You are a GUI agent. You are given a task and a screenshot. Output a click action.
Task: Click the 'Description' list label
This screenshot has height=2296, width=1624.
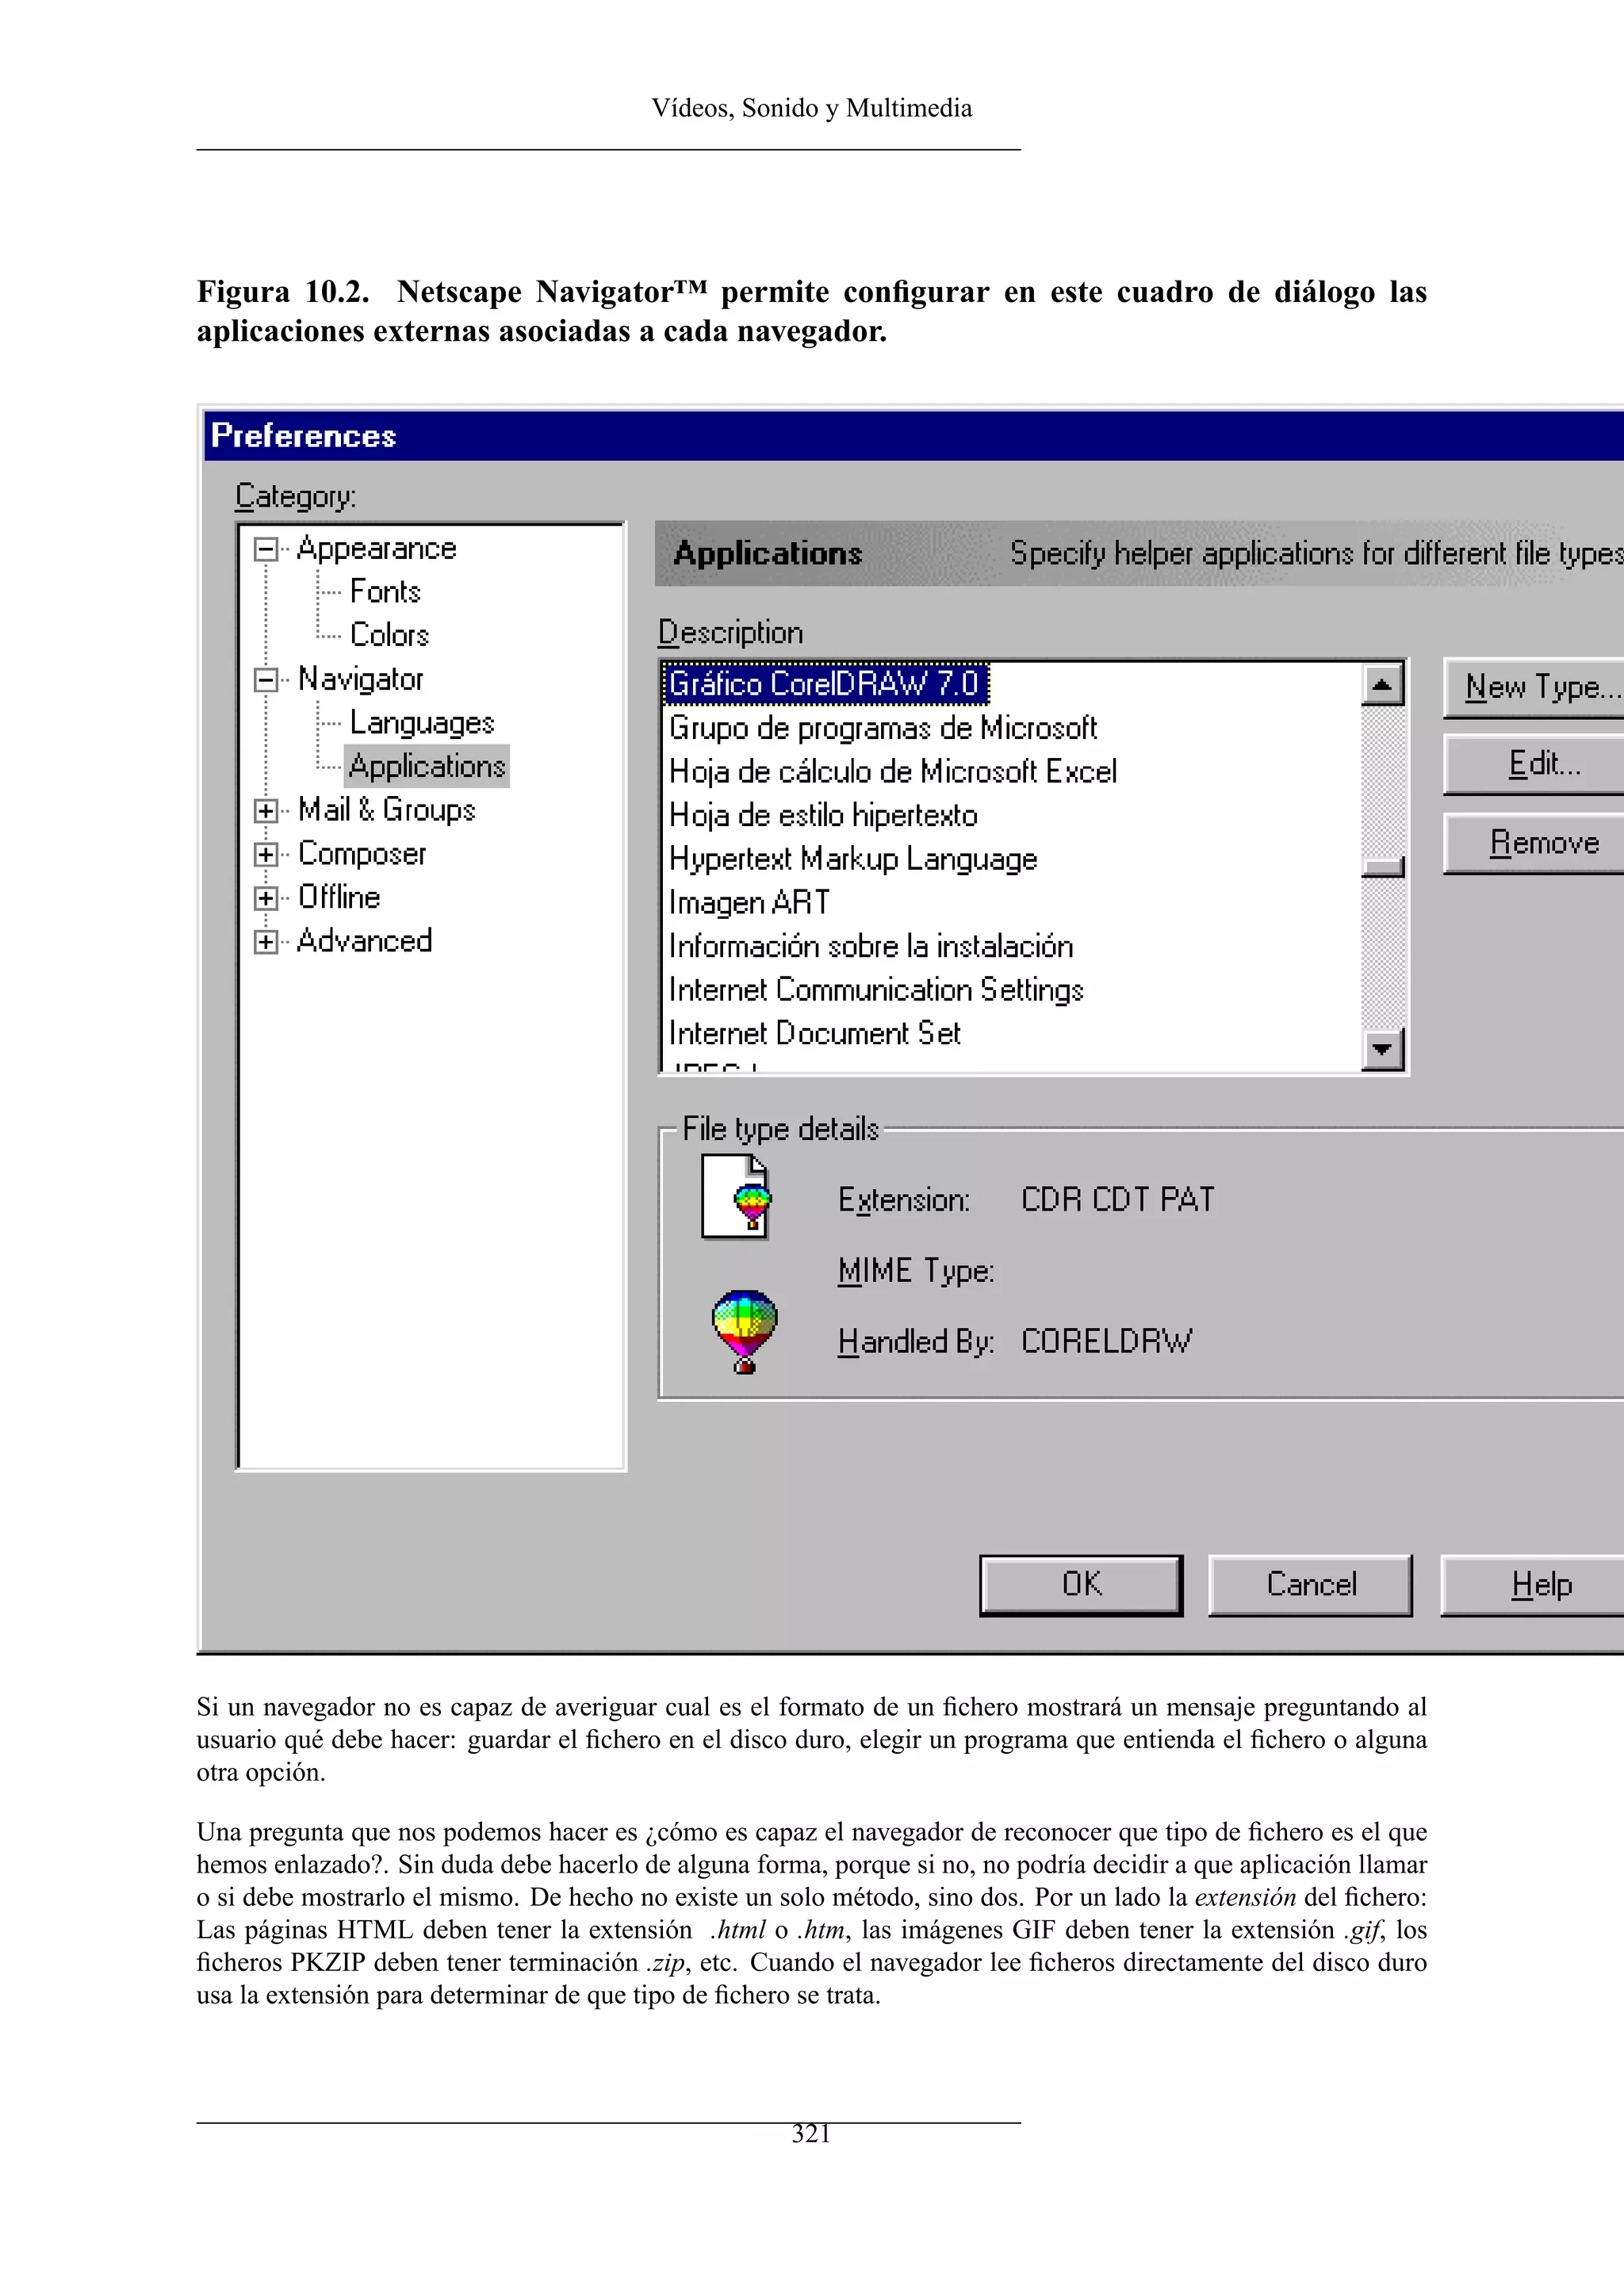730,633
